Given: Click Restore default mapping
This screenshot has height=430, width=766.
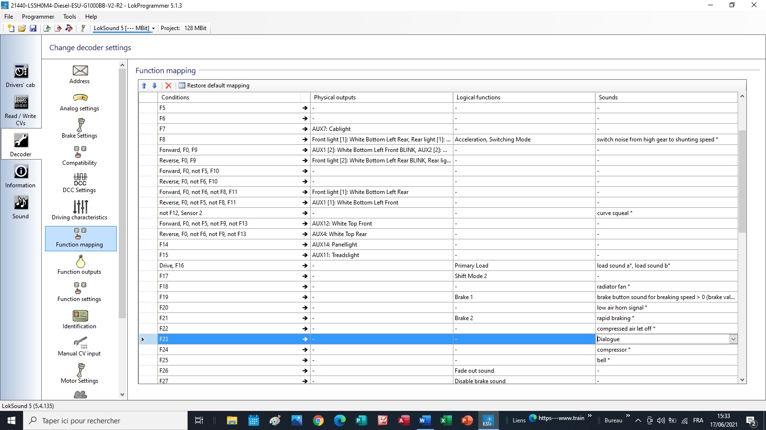Looking at the screenshot, I should tap(214, 86).
